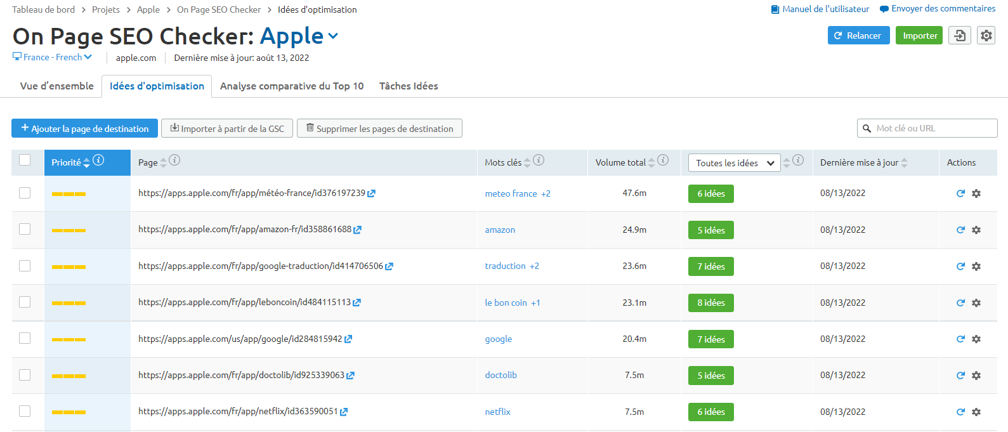Sort by Dernière mise à jour column
Screen dimensions: 1008x432
[905, 162]
